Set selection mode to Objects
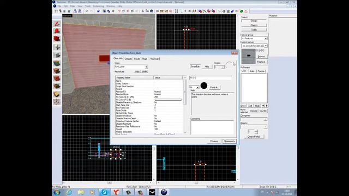The height and width of the screenshot is (196, 349). (254, 25)
